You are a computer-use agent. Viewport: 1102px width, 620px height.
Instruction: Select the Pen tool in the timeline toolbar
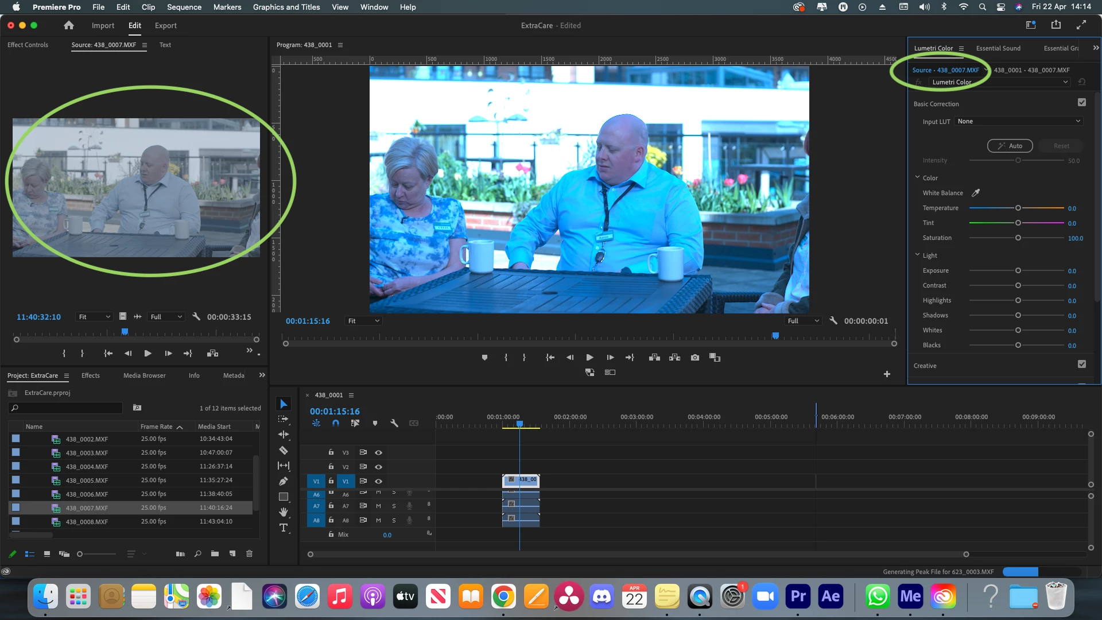click(284, 481)
